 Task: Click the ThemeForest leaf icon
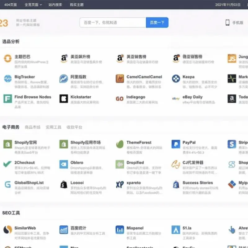point(120,144)
